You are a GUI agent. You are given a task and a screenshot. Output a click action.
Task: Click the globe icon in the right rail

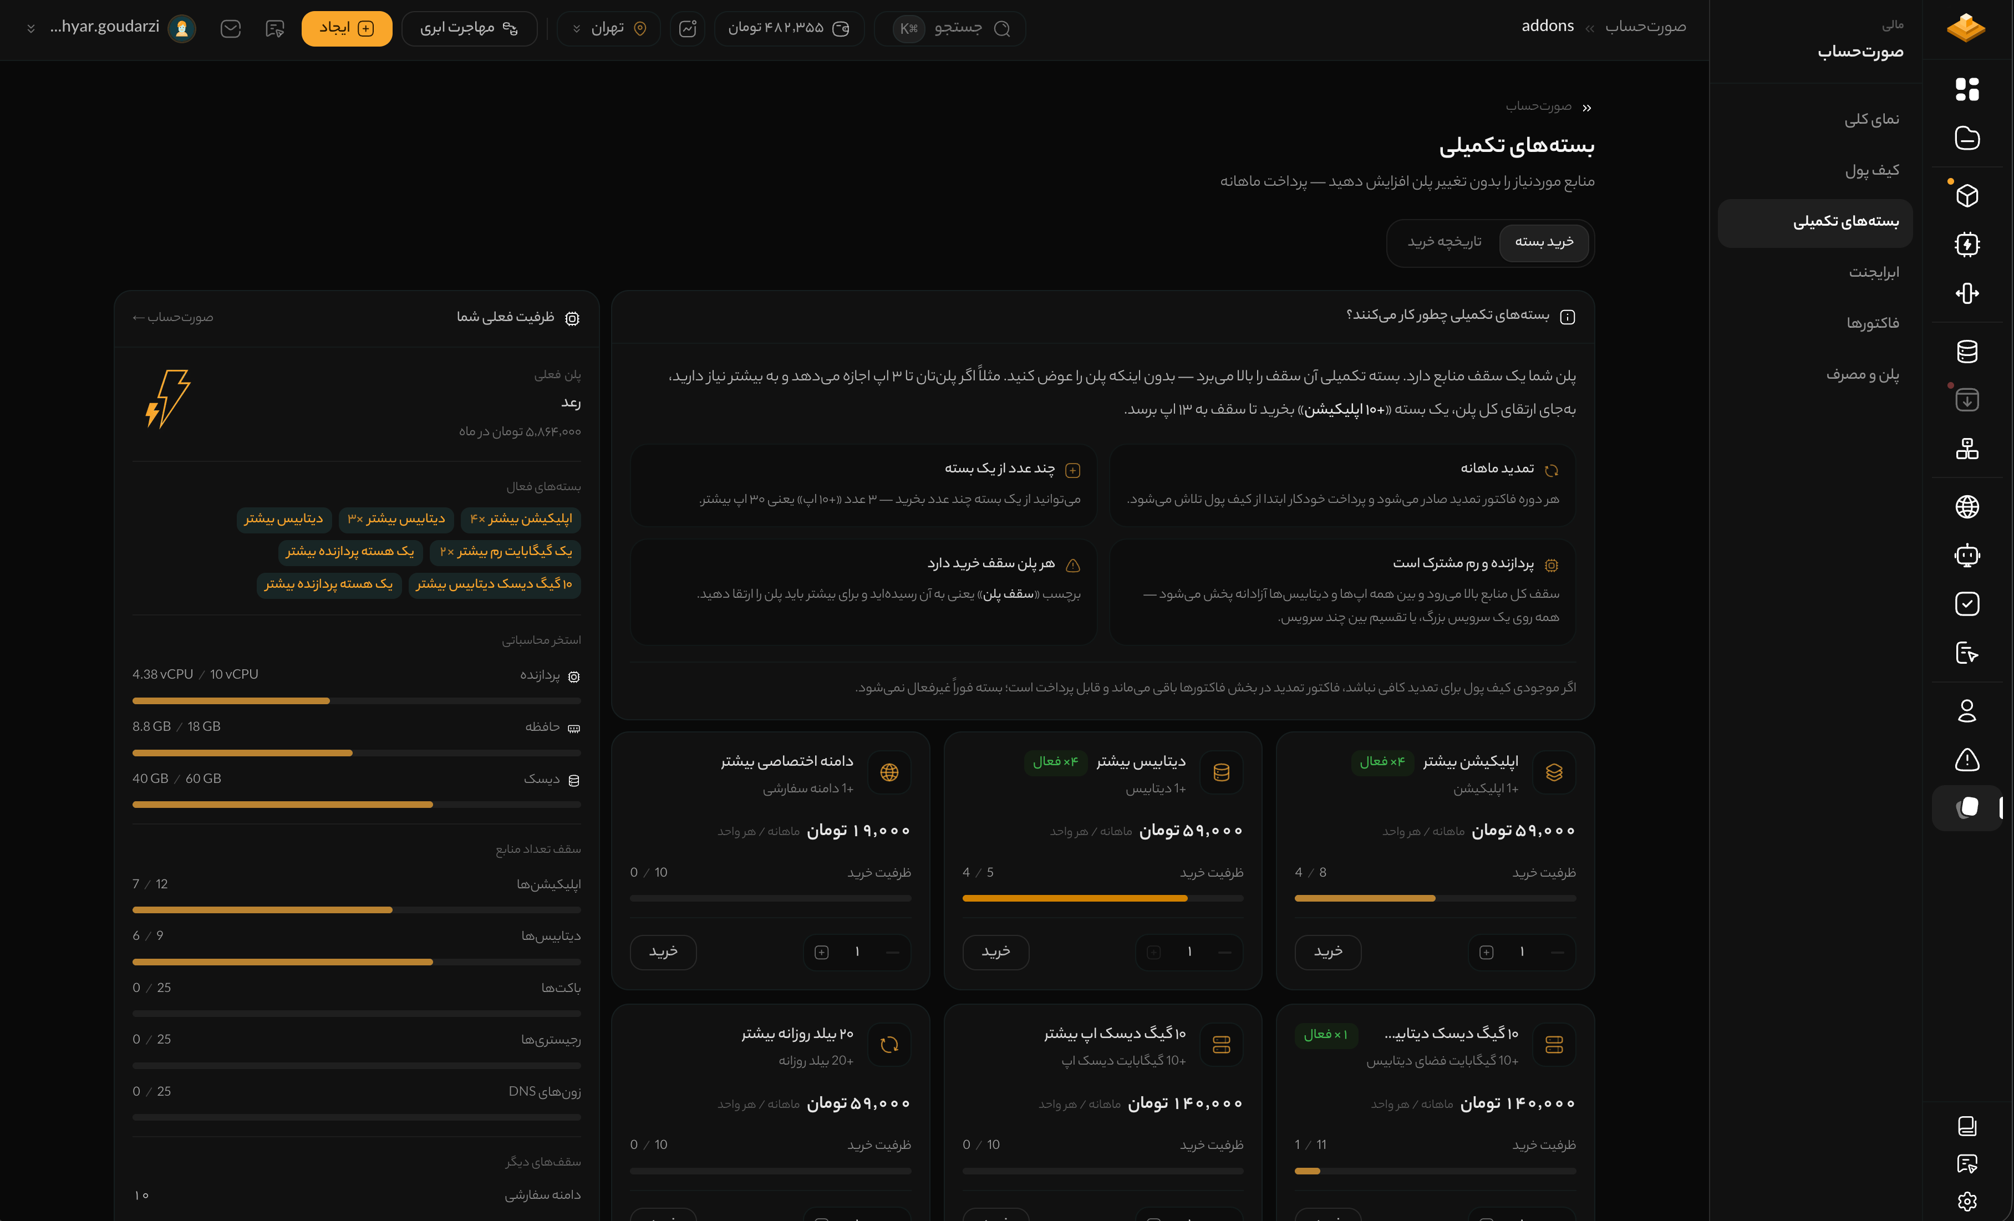[1967, 507]
